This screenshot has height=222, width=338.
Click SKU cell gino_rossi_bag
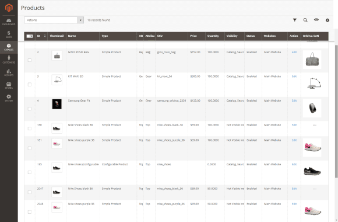166,52
